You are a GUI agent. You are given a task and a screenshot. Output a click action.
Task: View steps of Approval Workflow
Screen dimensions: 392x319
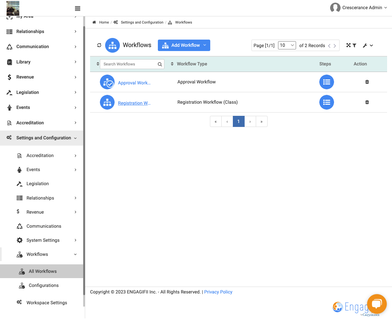tap(327, 82)
